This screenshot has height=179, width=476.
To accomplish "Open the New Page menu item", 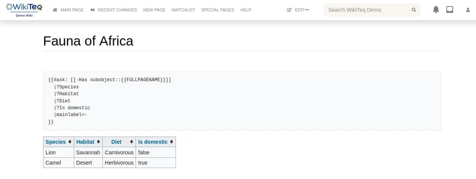I will pyautogui.click(x=154, y=10).
